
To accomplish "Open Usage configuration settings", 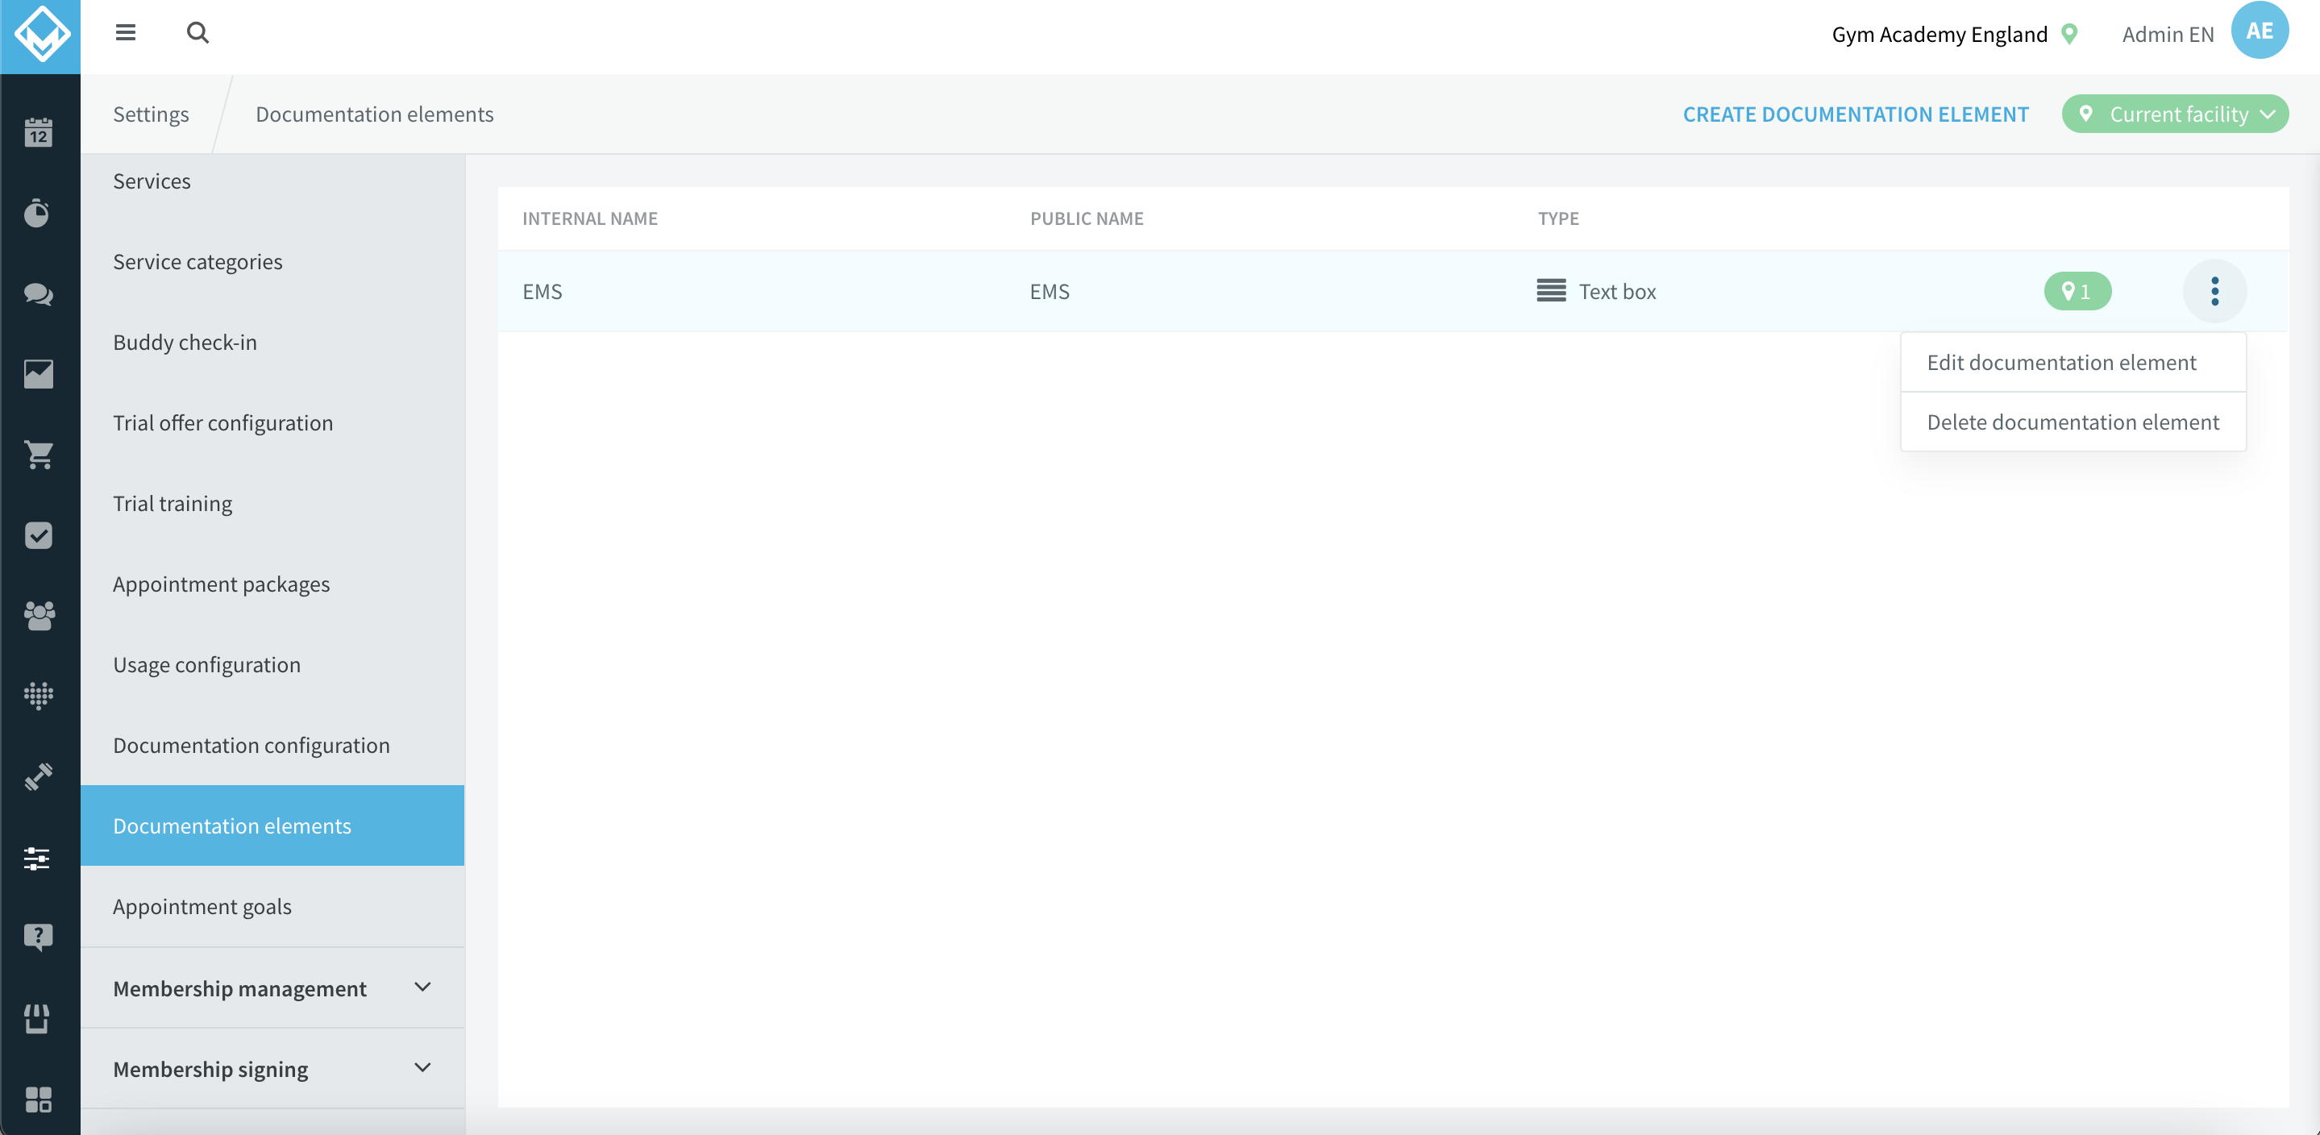I will click(x=273, y=665).
